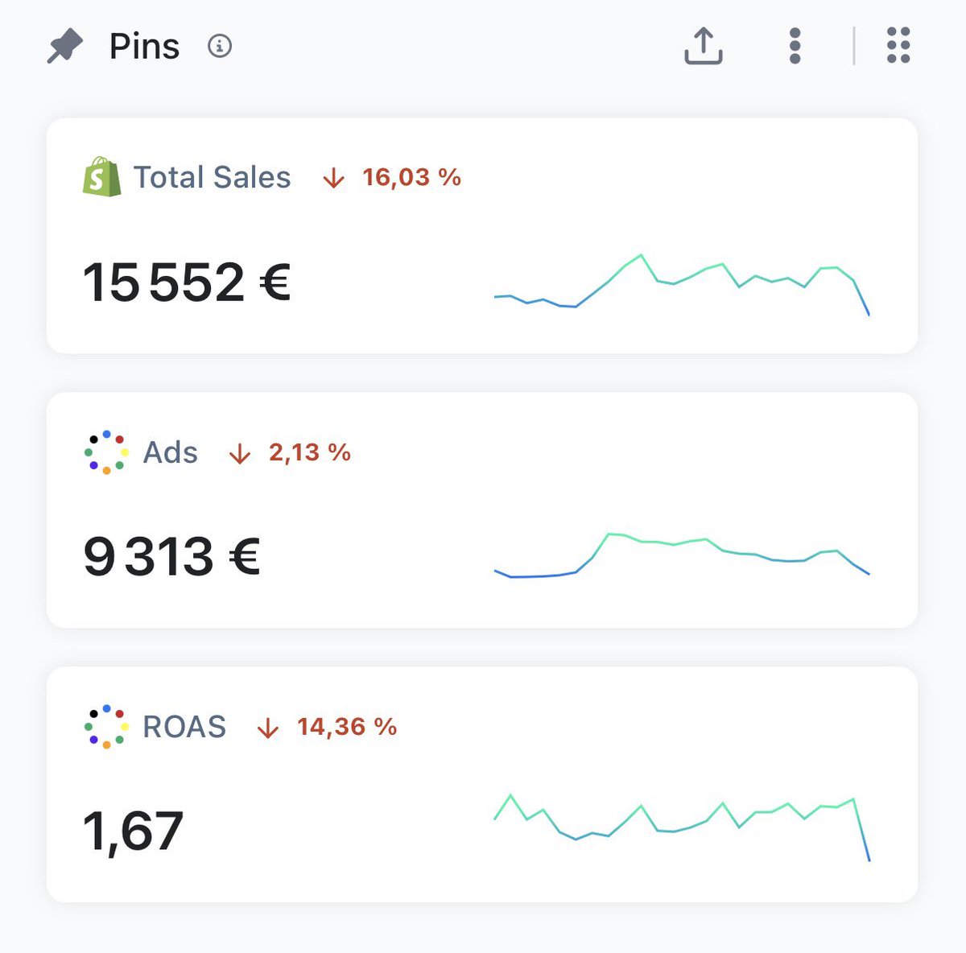This screenshot has width=966, height=953.
Task: Click the pushpin icon beside Pins
Action: tap(65, 46)
